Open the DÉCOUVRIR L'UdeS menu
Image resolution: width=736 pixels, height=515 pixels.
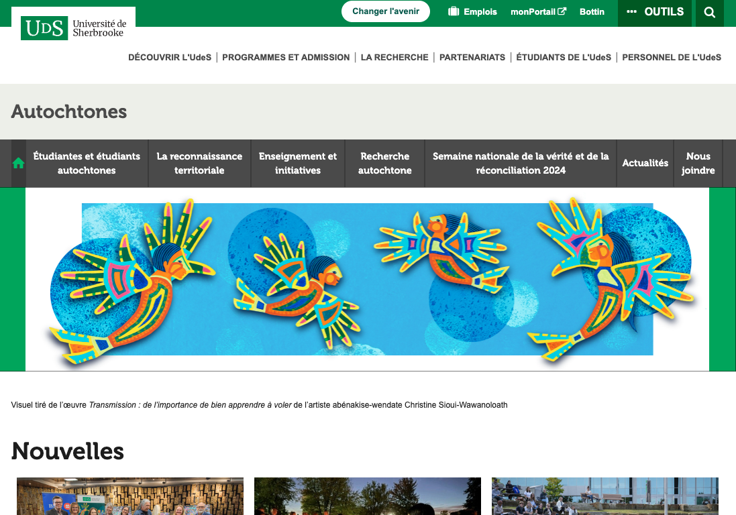click(x=170, y=57)
